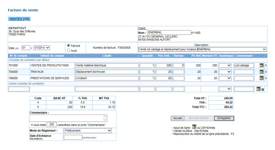Image resolution: width=275 pixels, height=150 pixels.
Task: Click the Accueil button
Action: pyautogui.click(x=177, y=118)
